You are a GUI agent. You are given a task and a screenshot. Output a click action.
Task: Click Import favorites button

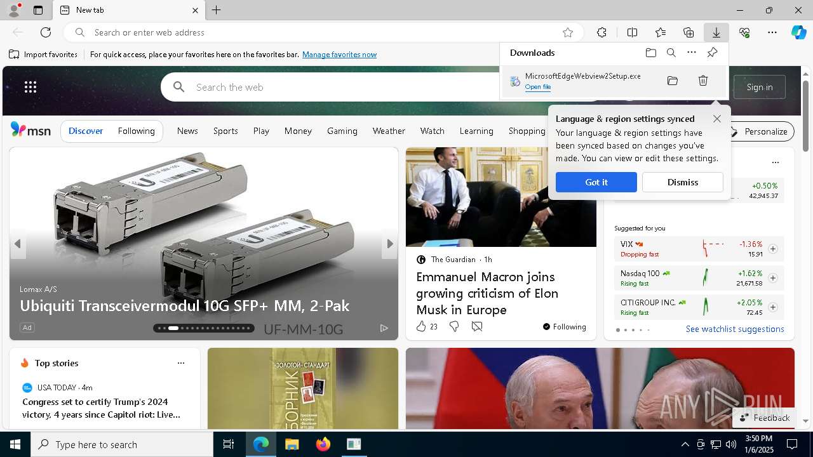pos(43,55)
